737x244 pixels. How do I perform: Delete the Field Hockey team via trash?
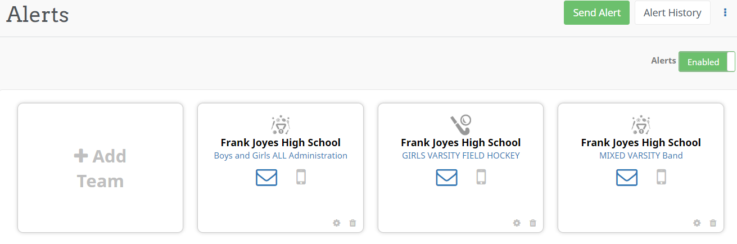[x=533, y=223]
